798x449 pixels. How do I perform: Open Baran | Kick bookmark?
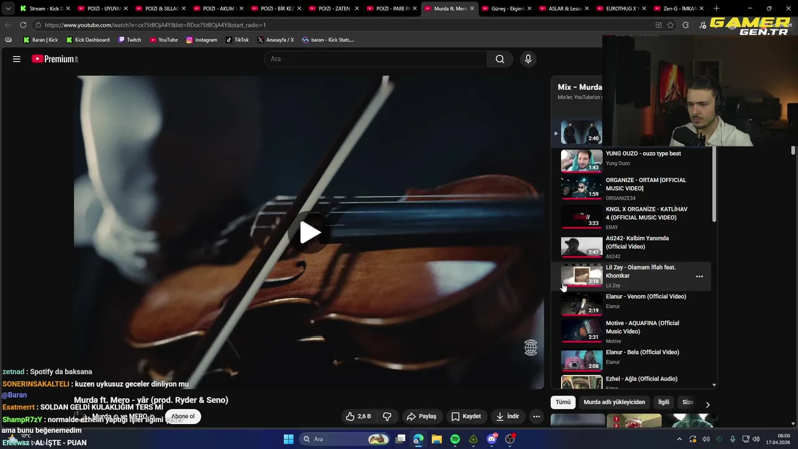click(41, 40)
